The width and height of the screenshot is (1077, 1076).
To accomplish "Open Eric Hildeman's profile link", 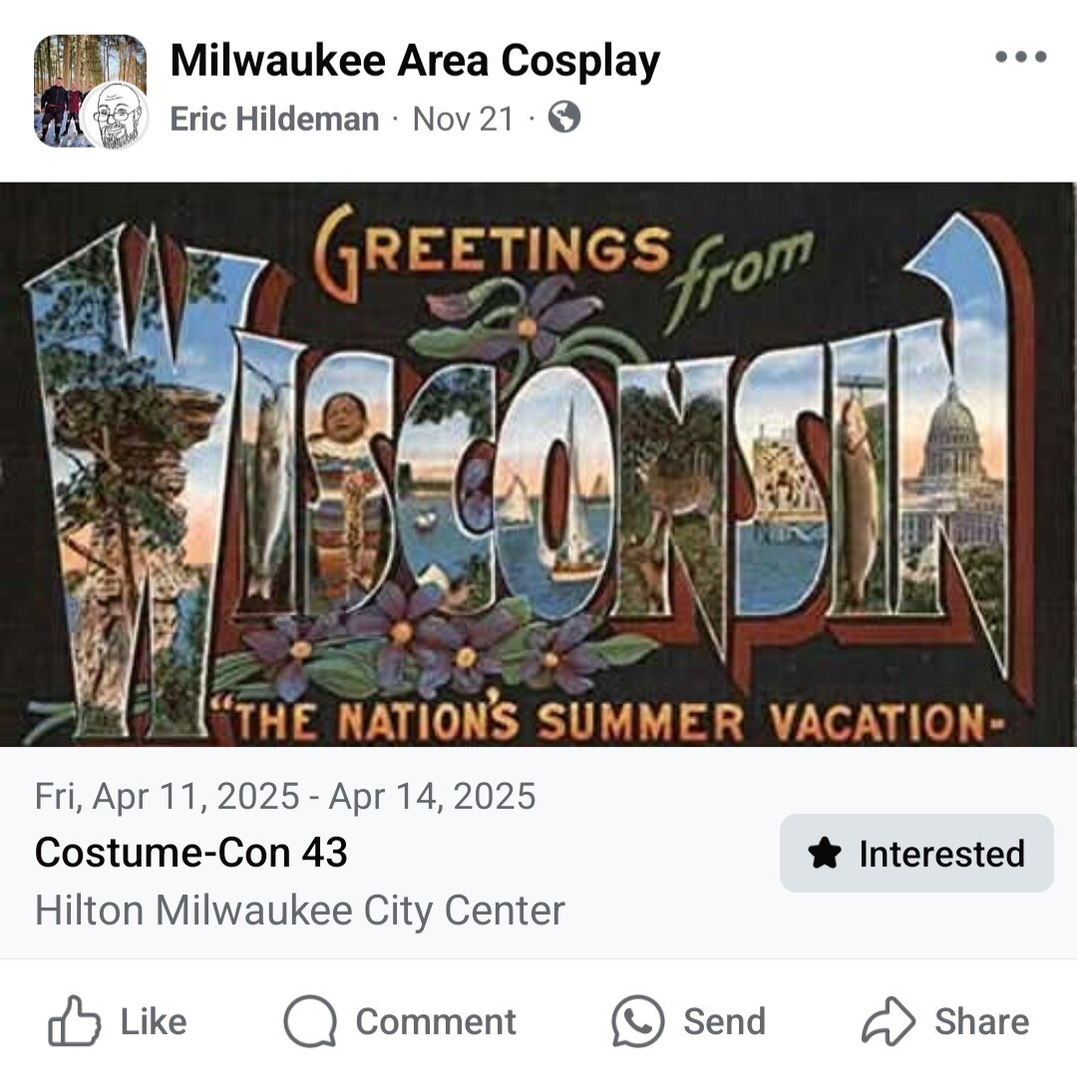I will (x=274, y=118).
